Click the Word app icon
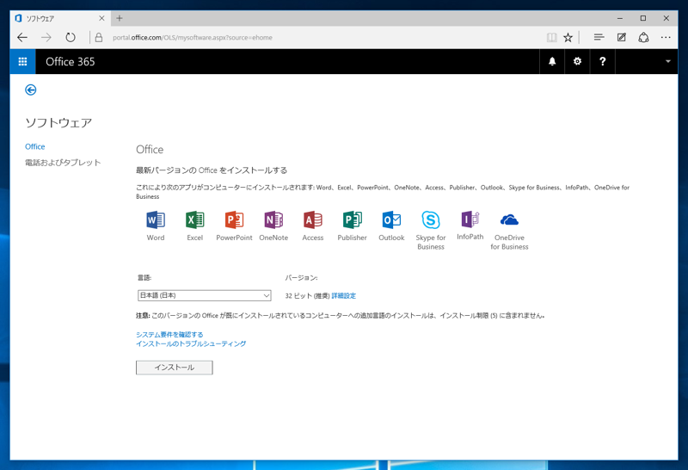The height and width of the screenshot is (470, 688). 156,220
